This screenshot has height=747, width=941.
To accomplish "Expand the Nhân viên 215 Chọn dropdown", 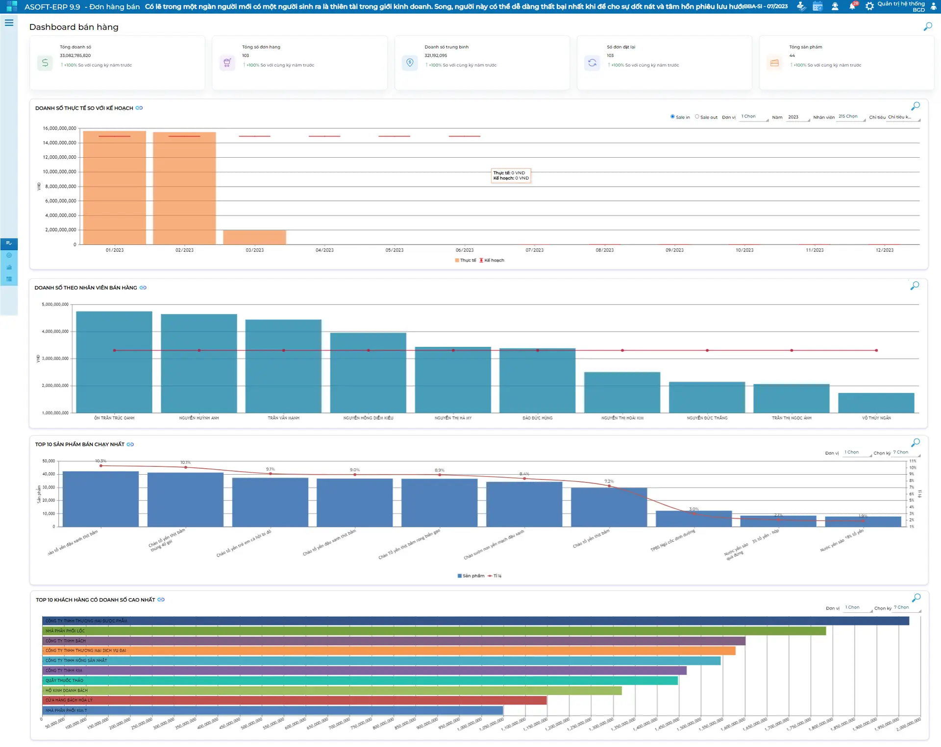I will click(x=851, y=117).
